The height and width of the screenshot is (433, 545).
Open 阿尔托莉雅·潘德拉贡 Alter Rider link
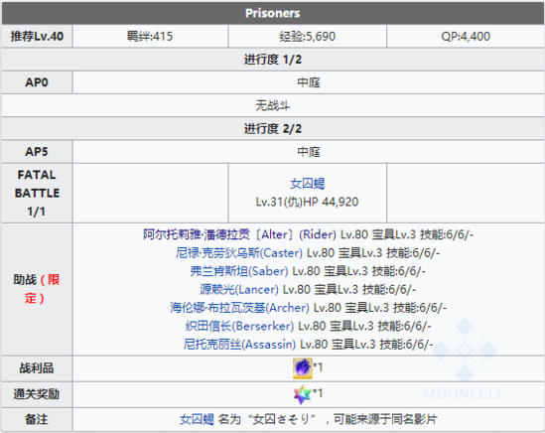239,234
